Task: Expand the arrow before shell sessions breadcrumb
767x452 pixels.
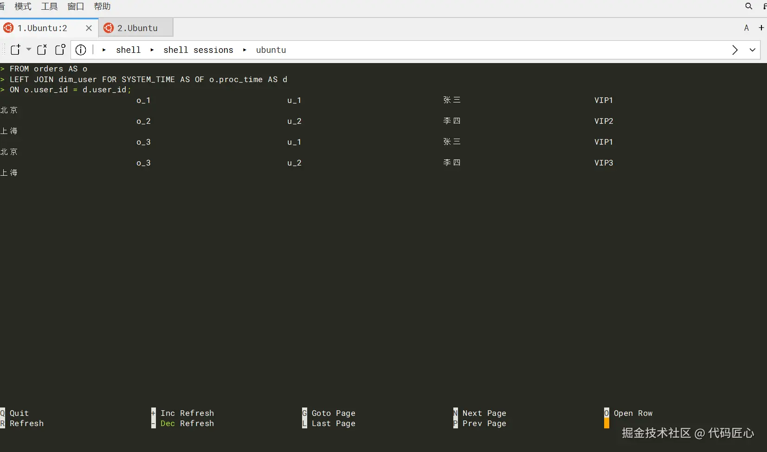Action: tap(152, 50)
